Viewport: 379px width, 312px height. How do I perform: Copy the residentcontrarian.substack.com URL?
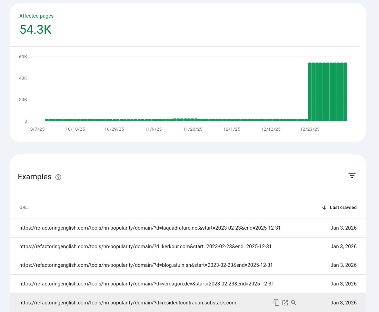276,303
